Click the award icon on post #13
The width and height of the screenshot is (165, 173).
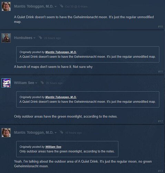pos(61,132)
